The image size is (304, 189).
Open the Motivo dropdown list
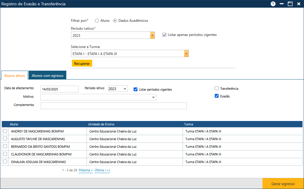point(153,97)
